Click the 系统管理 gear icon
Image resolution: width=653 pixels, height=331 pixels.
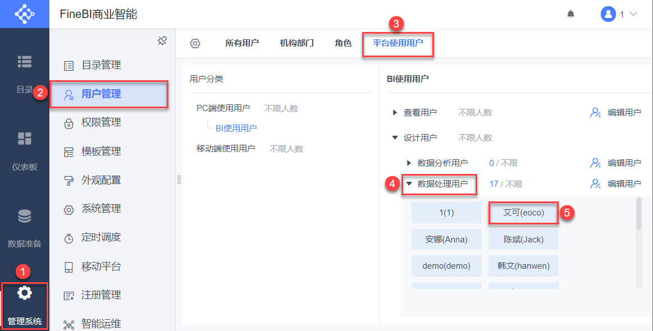(69, 209)
